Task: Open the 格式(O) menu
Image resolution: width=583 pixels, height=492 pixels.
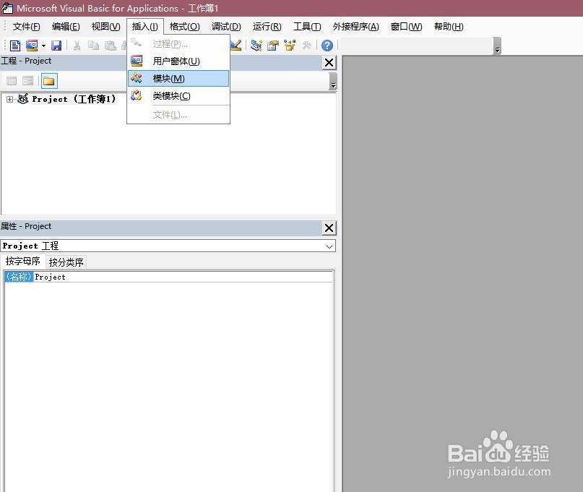Action: pos(184,27)
